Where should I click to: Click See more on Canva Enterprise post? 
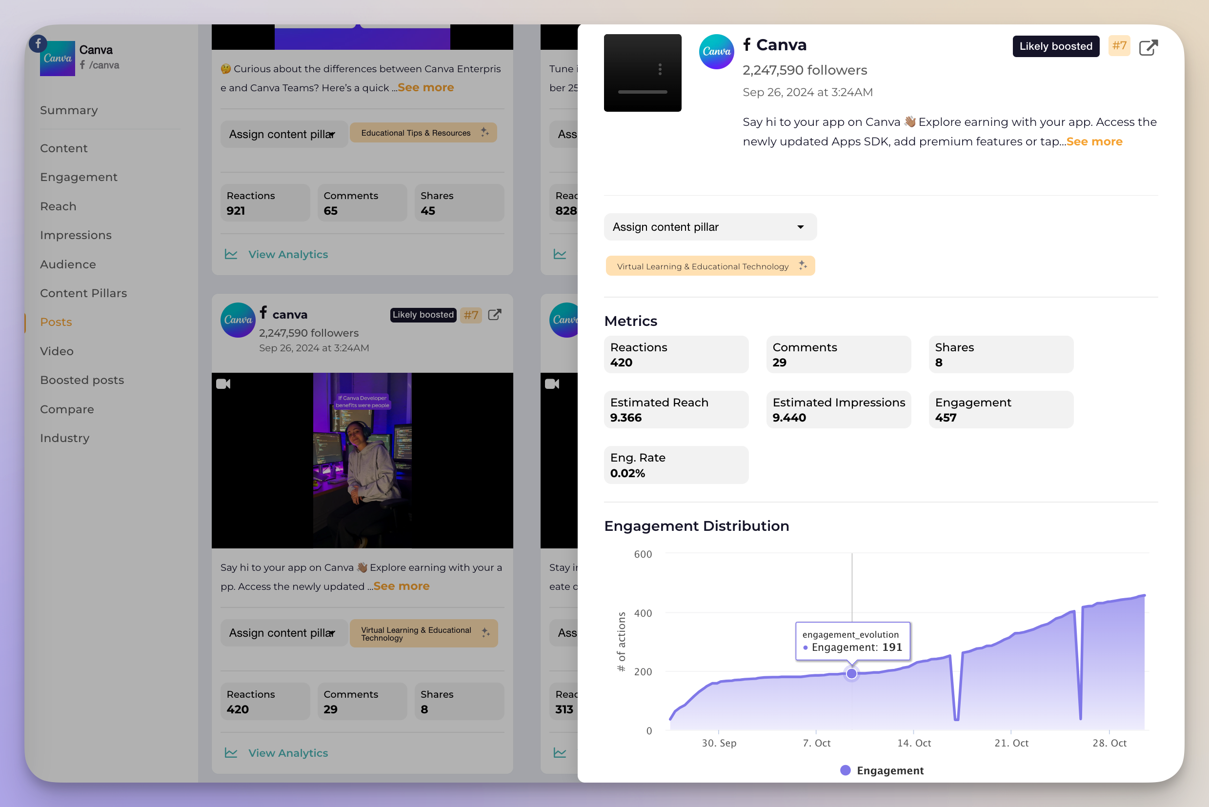point(425,87)
